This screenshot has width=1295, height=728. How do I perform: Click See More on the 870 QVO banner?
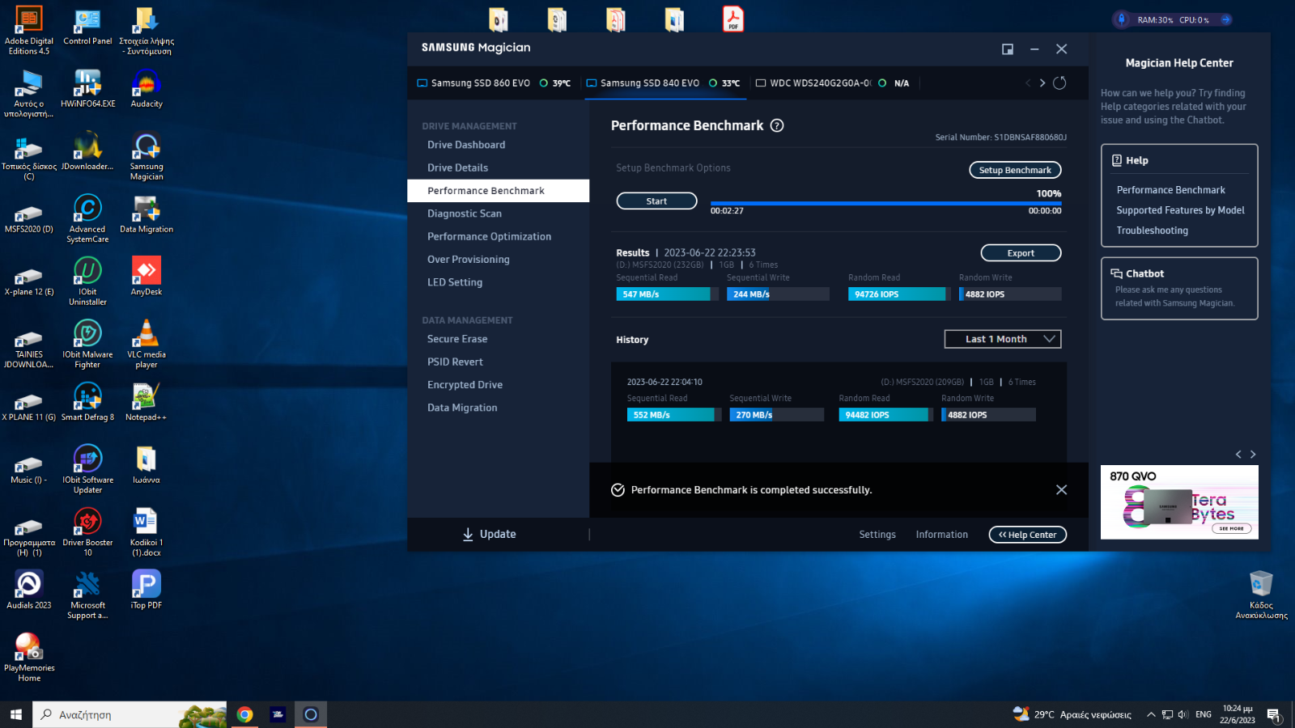1232,528
